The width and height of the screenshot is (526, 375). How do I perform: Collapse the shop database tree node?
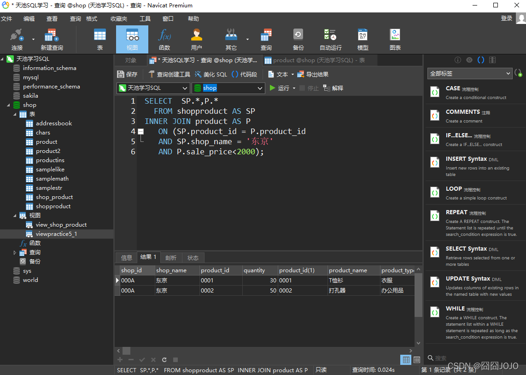coord(8,105)
